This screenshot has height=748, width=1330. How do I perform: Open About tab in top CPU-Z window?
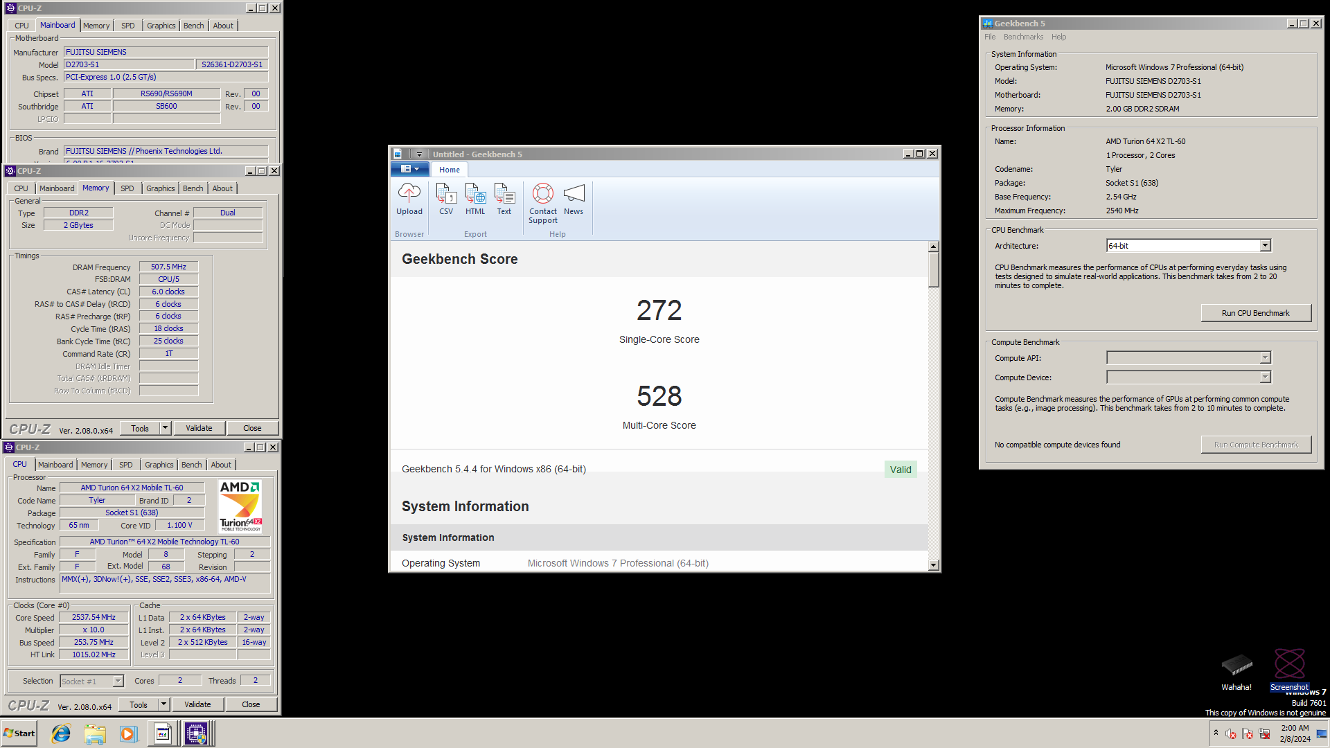click(x=223, y=26)
